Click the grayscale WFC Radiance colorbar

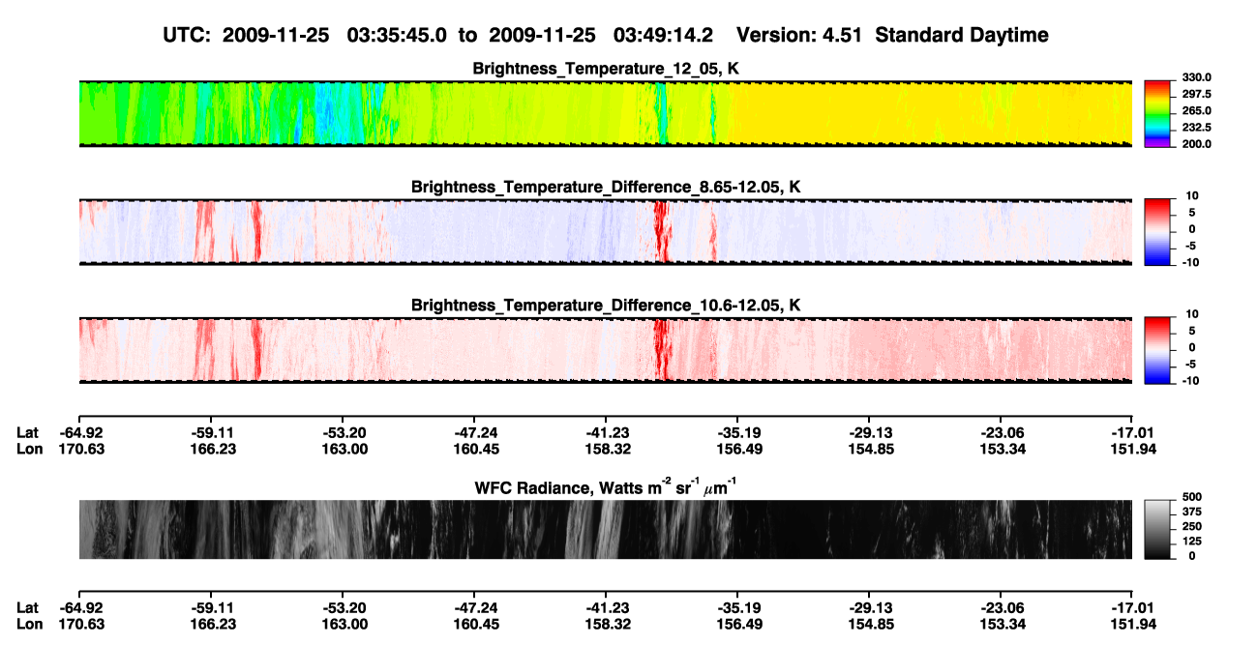pos(1157,529)
